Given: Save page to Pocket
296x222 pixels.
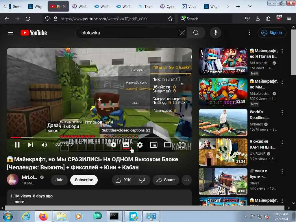Looking at the screenshot, I should click(x=247, y=19).
